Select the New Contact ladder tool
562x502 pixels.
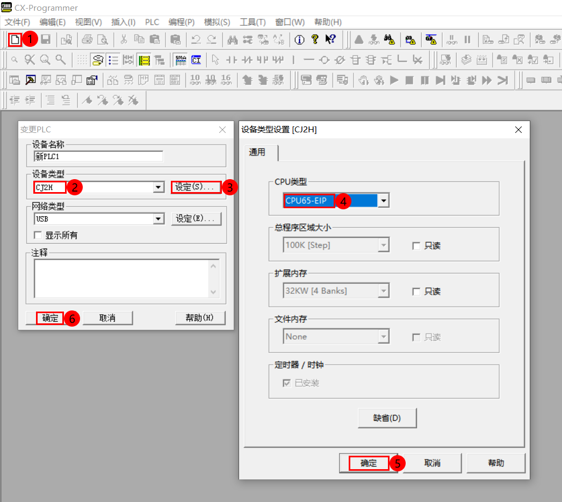[232, 59]
